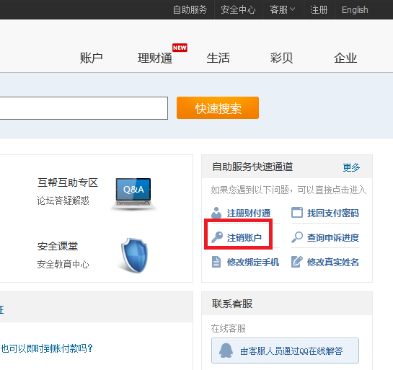Open the 即时到账付款 question link

click(x=46, y=348)
